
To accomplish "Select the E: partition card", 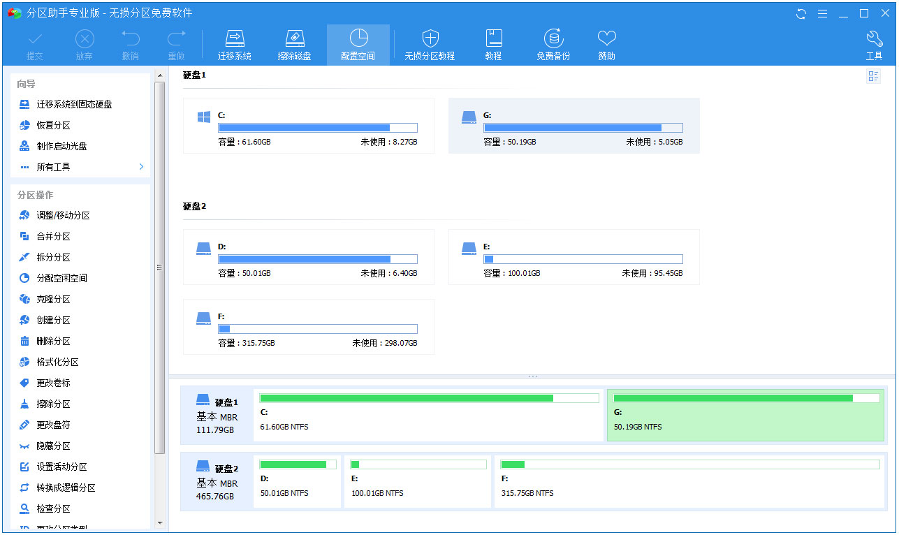I will (573, 257).
